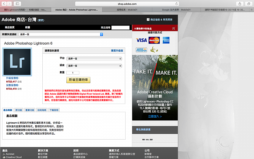
Task: Click the about SSL link
Action: [x=147, y=140]
